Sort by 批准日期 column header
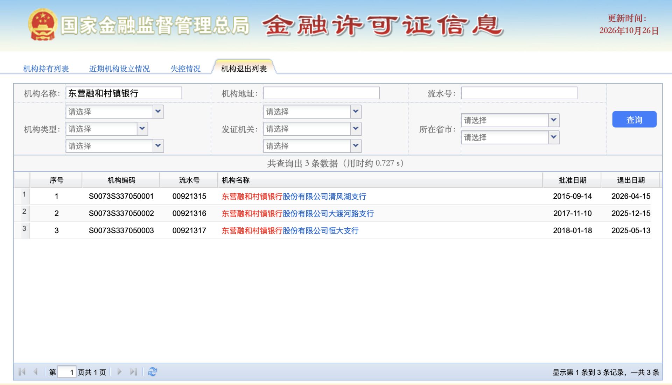This screenshot has height=385, width=672. pos(572,180)
